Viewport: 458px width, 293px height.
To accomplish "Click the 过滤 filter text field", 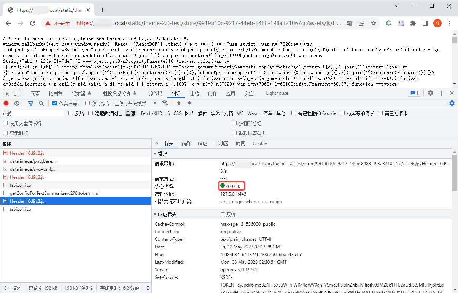I will tap(32, 113).
